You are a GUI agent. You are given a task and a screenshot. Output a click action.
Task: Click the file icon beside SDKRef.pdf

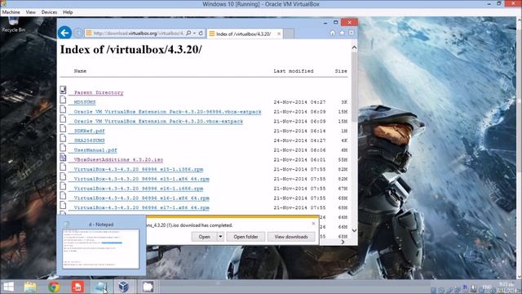click(x=63, y=128)
